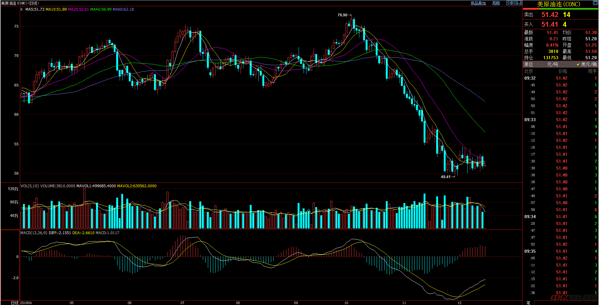The height and width of the screenshot is (305, 599).
Task: Click the 最高 high price 51.50
Action: click(x=591, y=51)
